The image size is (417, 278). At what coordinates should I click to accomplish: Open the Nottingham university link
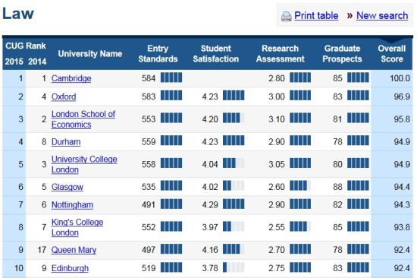(x=72, y=204)
